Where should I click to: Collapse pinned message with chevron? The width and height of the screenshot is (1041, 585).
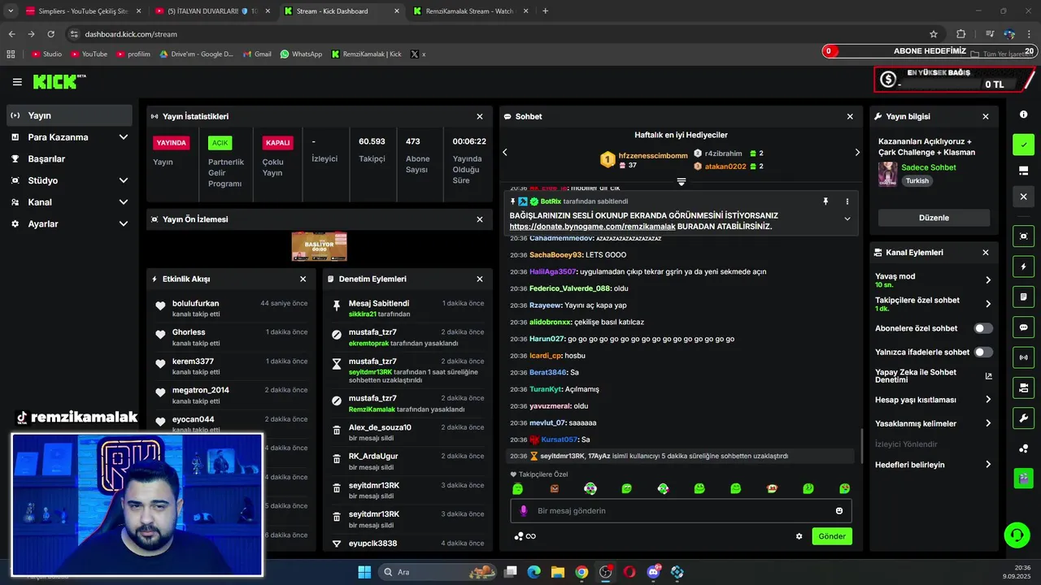click(x=847, y=219)
